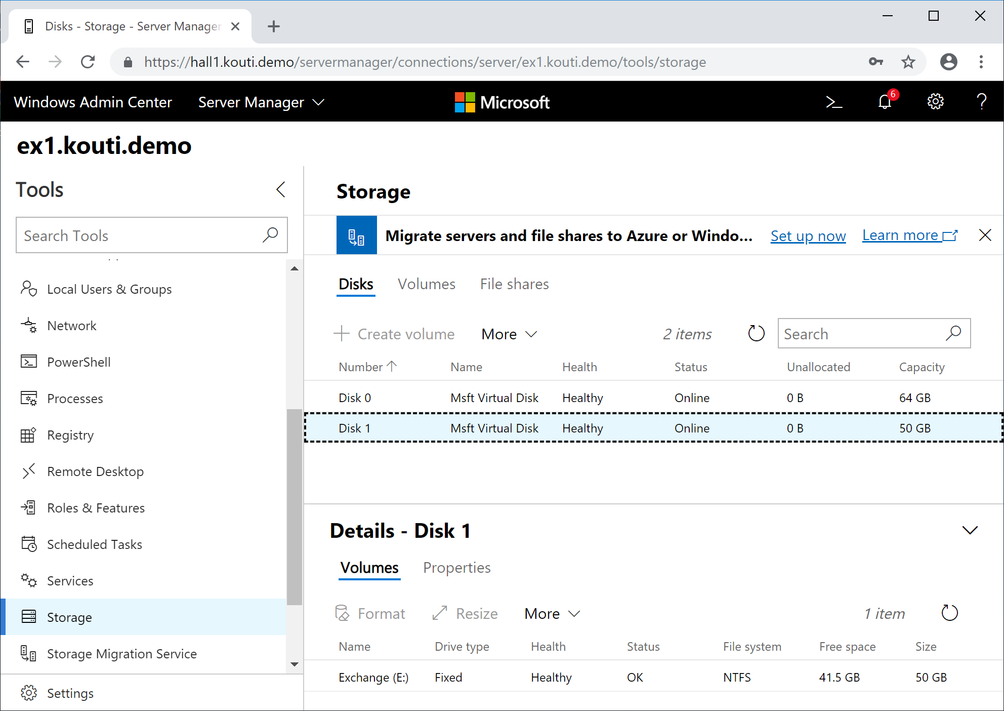Click the Format volume button
This screenshot has height=711, width=1004.
(x=370, y=614)
